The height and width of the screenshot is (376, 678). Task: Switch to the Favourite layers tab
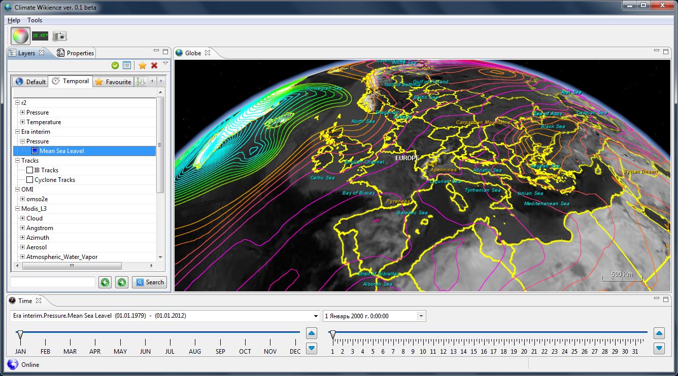pos(113,82)
